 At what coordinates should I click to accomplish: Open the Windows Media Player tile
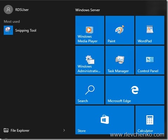[x=90, y=30]
